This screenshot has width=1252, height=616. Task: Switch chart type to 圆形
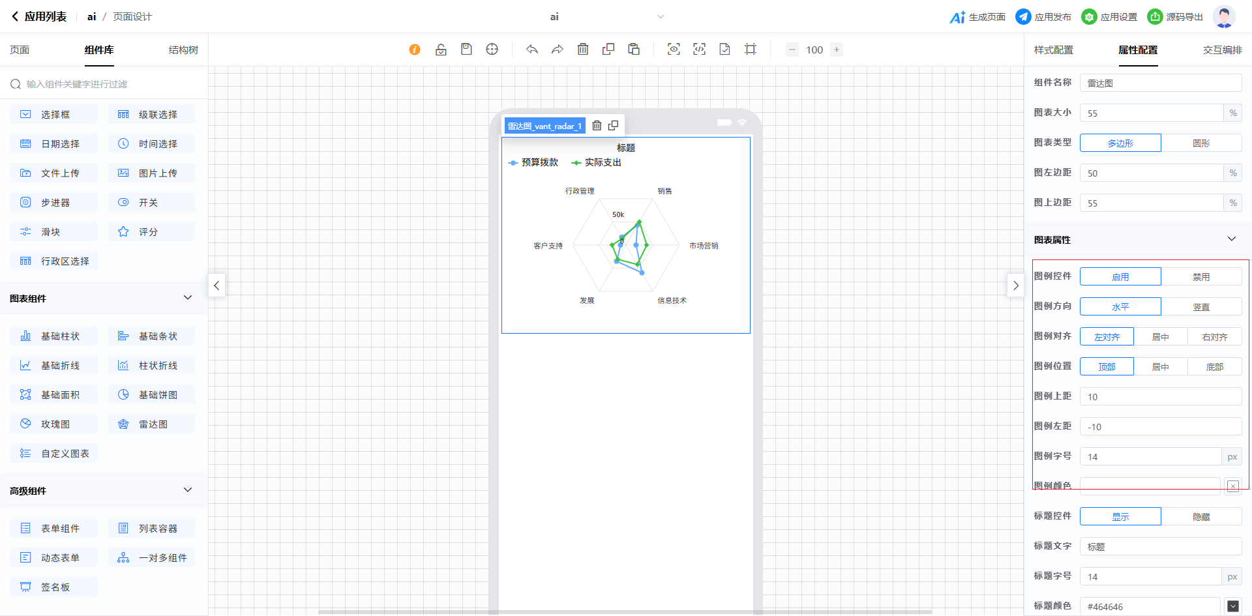[x=1201, y=143]
